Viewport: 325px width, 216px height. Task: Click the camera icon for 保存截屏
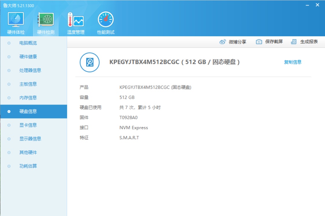(259, 42)
